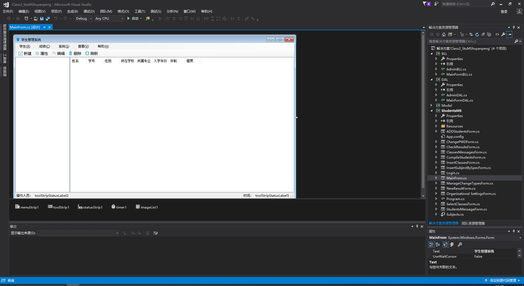The image size is (524, 286).
Task: Refresh Solution Explorer with the blue arrow
Action: tap(477, 35)
